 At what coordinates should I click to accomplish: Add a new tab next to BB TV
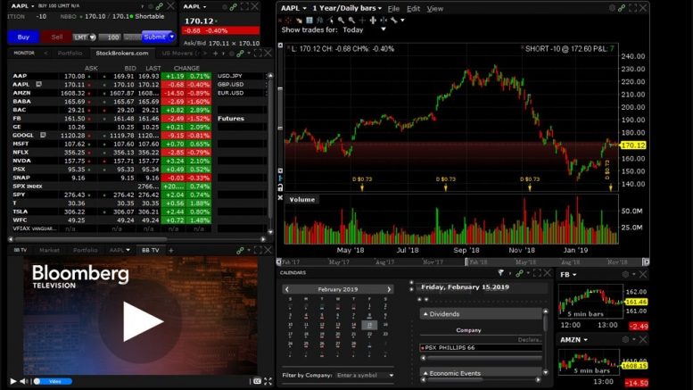pyautogui.click(x=171, y=250)
